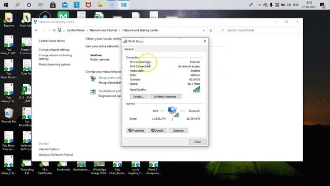Select the 86.7 Mbps speed value
This screenshot has height=186, width=330.
194,84
